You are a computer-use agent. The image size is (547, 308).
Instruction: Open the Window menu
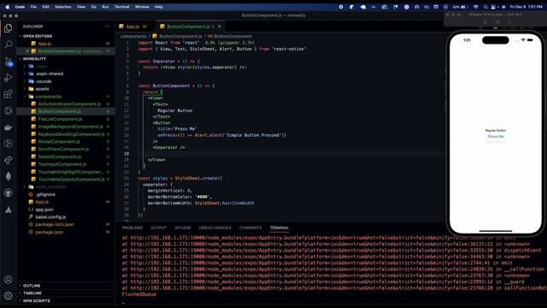coord(142,7)
